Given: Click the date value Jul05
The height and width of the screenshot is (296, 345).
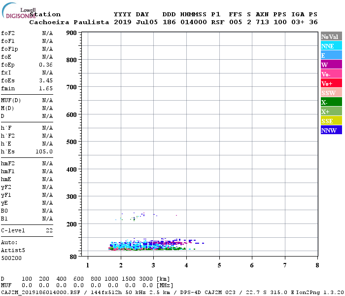Looking at the screenshot, I should pyautogui.click(x=147, y=22).
